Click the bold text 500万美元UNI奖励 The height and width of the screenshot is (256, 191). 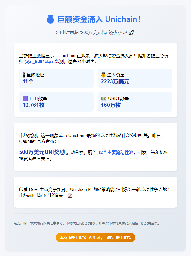pos(42,152)
